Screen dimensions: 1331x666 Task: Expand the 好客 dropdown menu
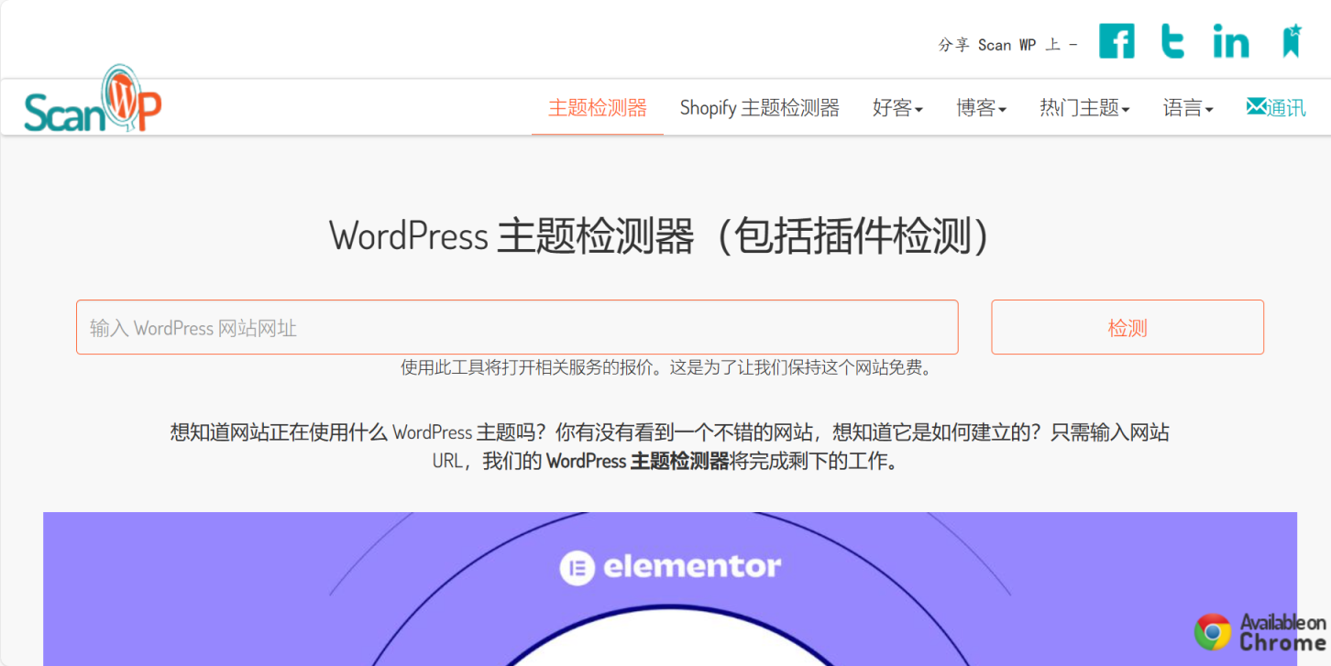coord(896,107)
